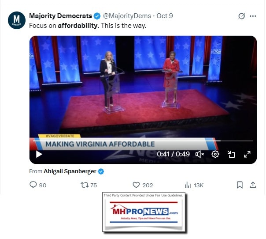Seek along the video progress bar

143,141
